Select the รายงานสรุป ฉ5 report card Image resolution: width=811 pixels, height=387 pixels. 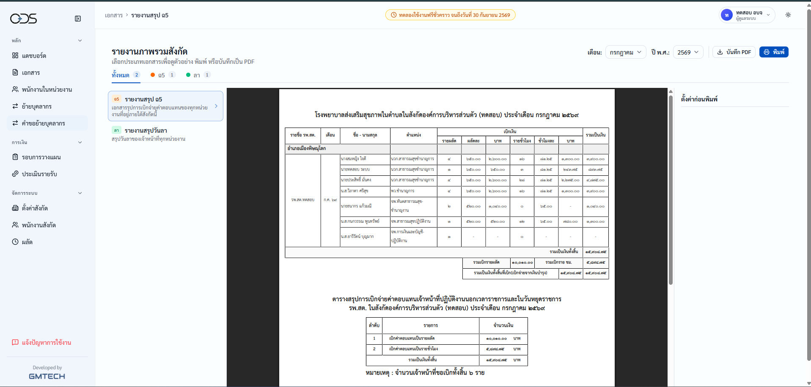165,106
